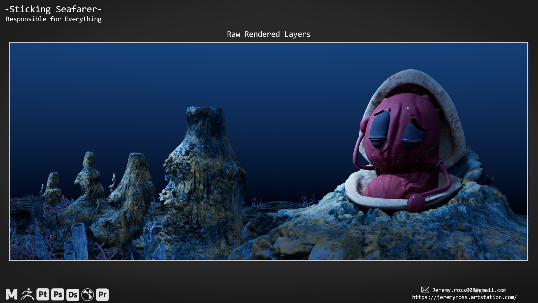The height and width of the screenshot is (303, 538).
Task: Click the 'Responsible for Everything' subtitle
Action: [x=54, y=19]
